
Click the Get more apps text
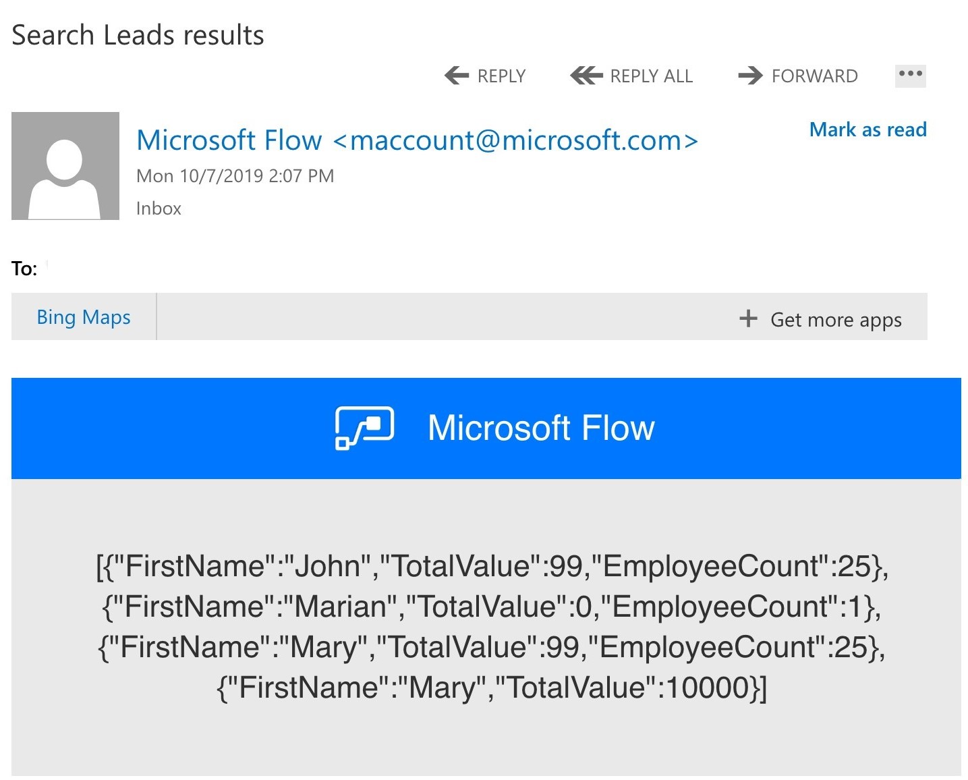point(836,319)
